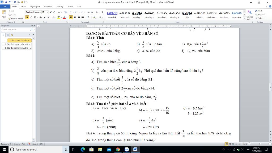
Task: Go to heading '1. Các định nghĩa' in Navigation
Action: point(17,44)
